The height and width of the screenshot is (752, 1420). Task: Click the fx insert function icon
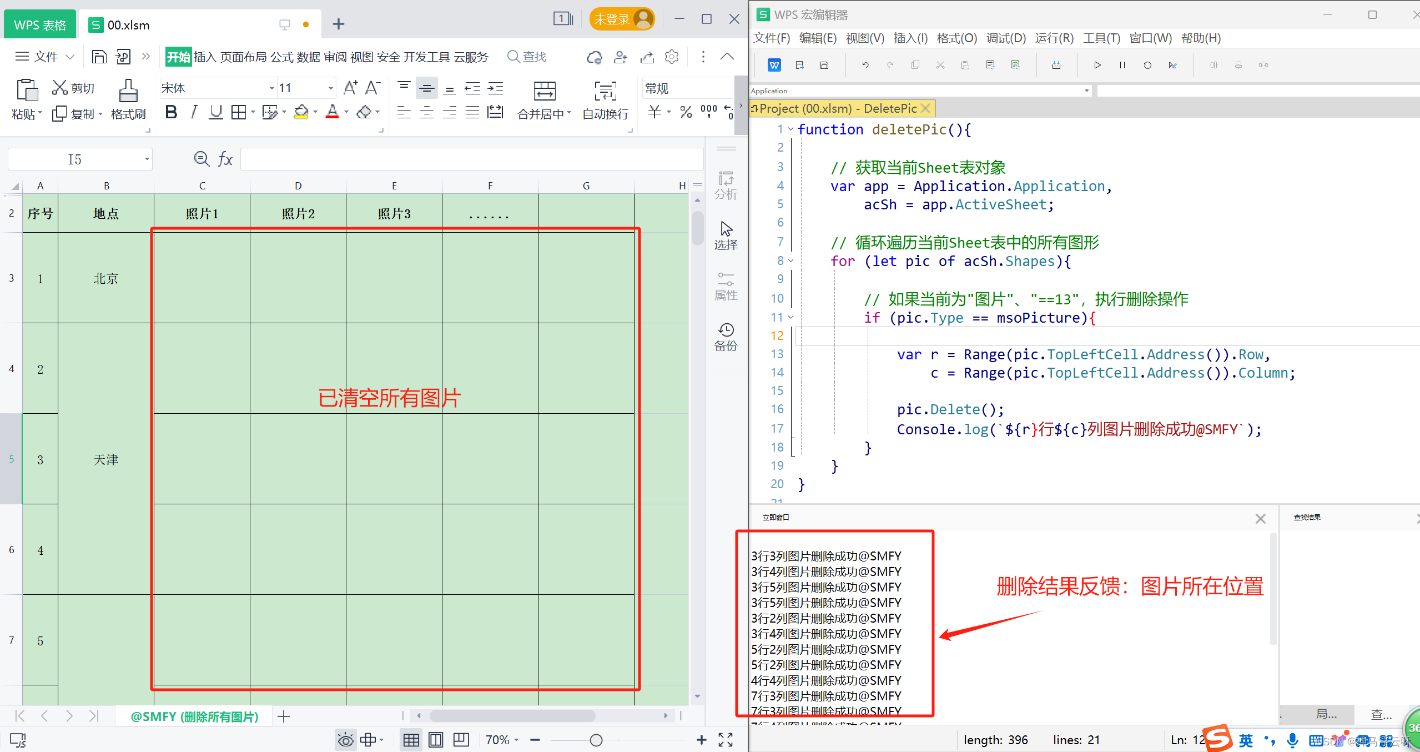point(225,159)
